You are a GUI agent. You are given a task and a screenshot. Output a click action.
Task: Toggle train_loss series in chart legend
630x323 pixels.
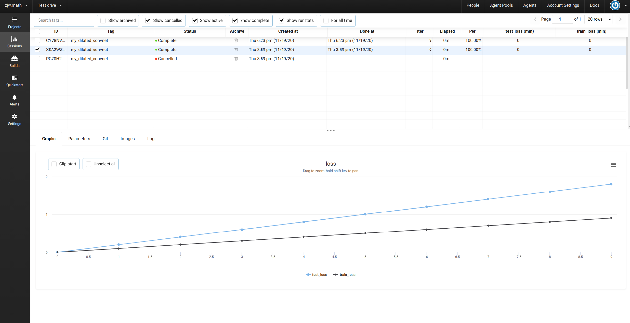click(344, 275)
